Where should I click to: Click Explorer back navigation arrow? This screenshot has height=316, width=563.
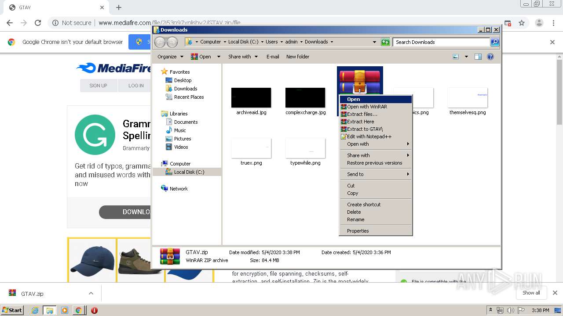(x=160, y=42)
